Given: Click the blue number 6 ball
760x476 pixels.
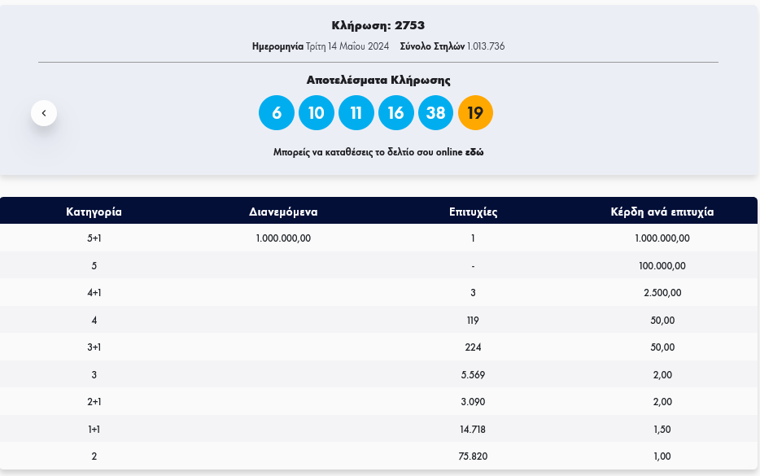Looking at the screenshot, I should pos(277,113).
